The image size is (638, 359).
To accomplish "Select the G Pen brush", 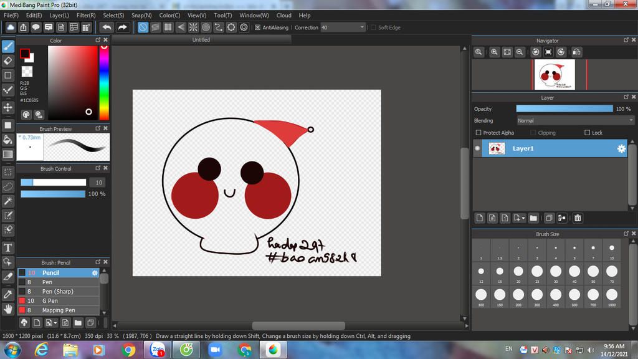I will [59, 301].
